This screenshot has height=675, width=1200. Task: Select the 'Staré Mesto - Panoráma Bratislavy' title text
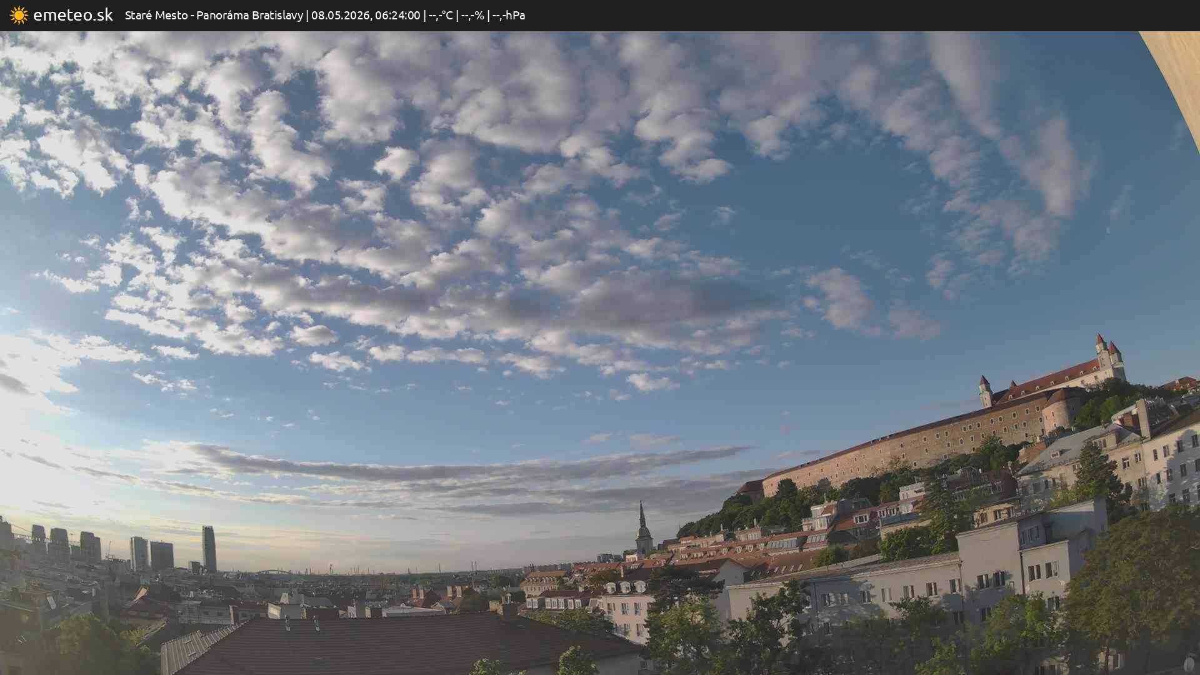(x=214, y=15)
